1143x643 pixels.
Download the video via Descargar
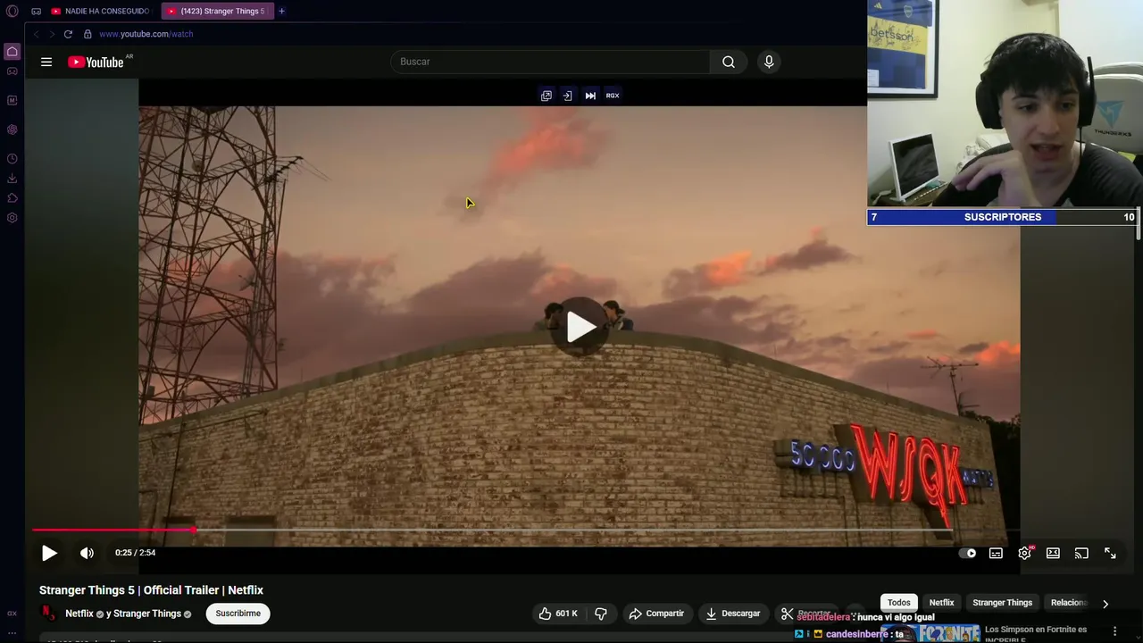[732, 614]
